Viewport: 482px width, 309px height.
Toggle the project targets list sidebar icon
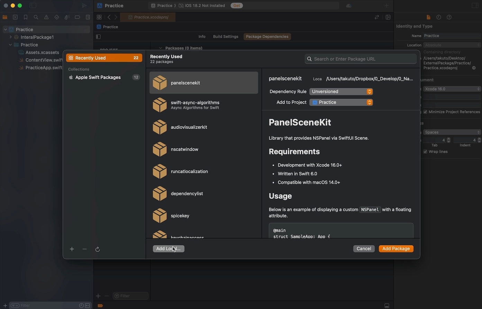98,37
